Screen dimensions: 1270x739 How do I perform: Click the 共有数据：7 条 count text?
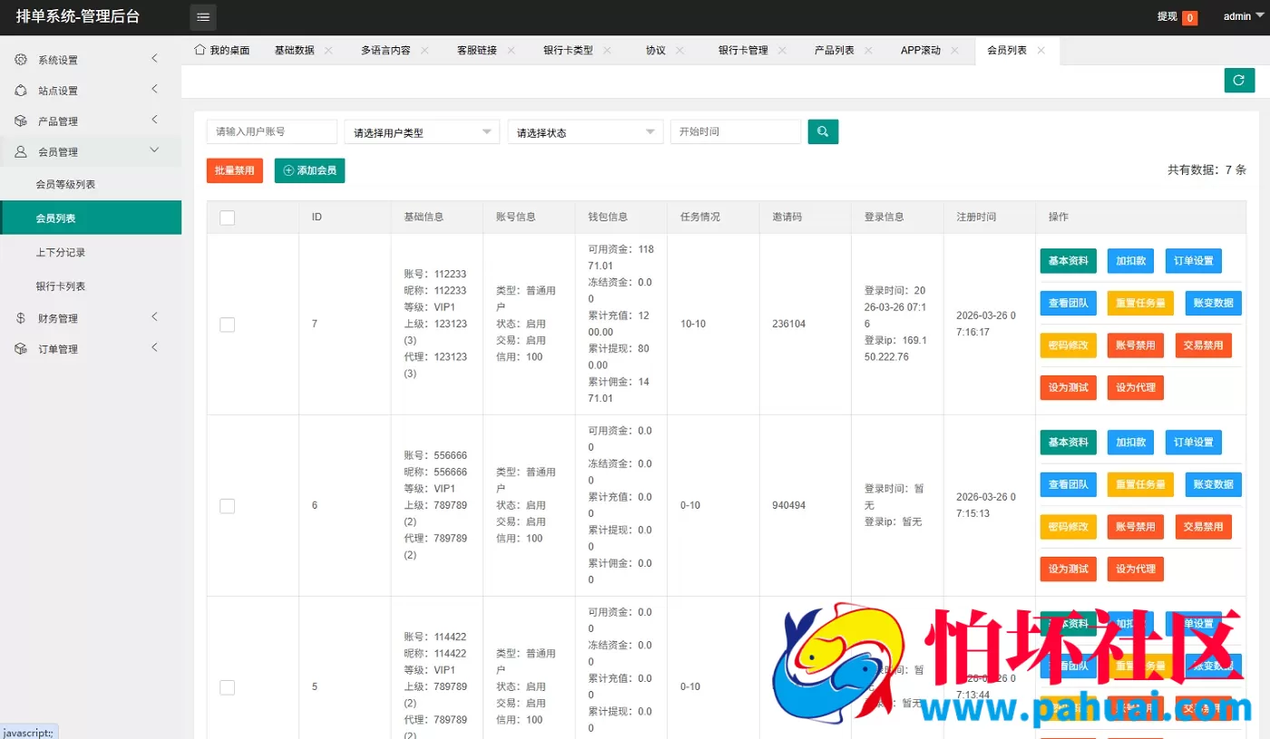1206,170
